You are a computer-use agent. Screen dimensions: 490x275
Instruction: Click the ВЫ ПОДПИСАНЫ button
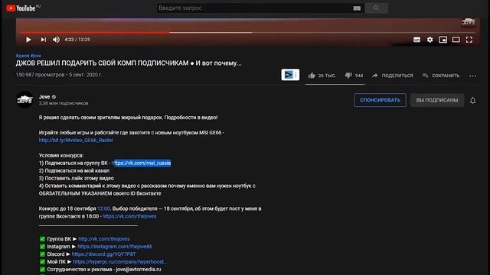point(437,100)
